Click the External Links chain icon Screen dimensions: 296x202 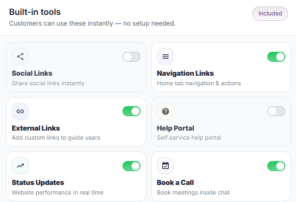[20, 111]
